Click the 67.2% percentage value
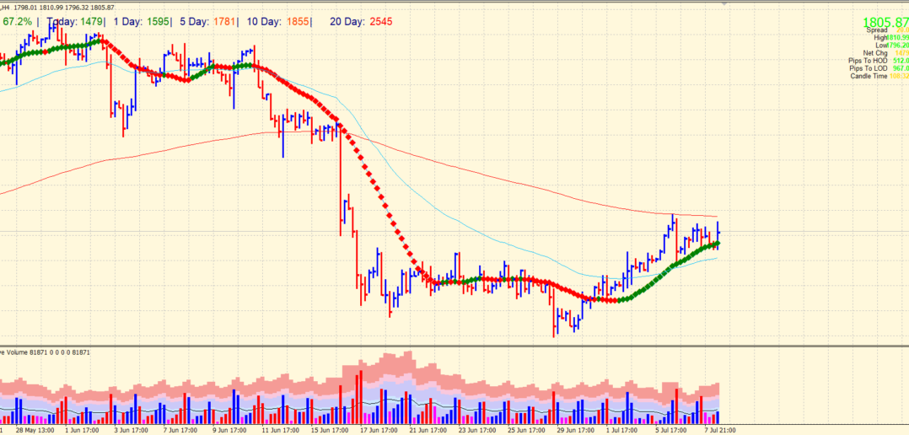Screen dimensions: 909x435 [x=18, y=21]
